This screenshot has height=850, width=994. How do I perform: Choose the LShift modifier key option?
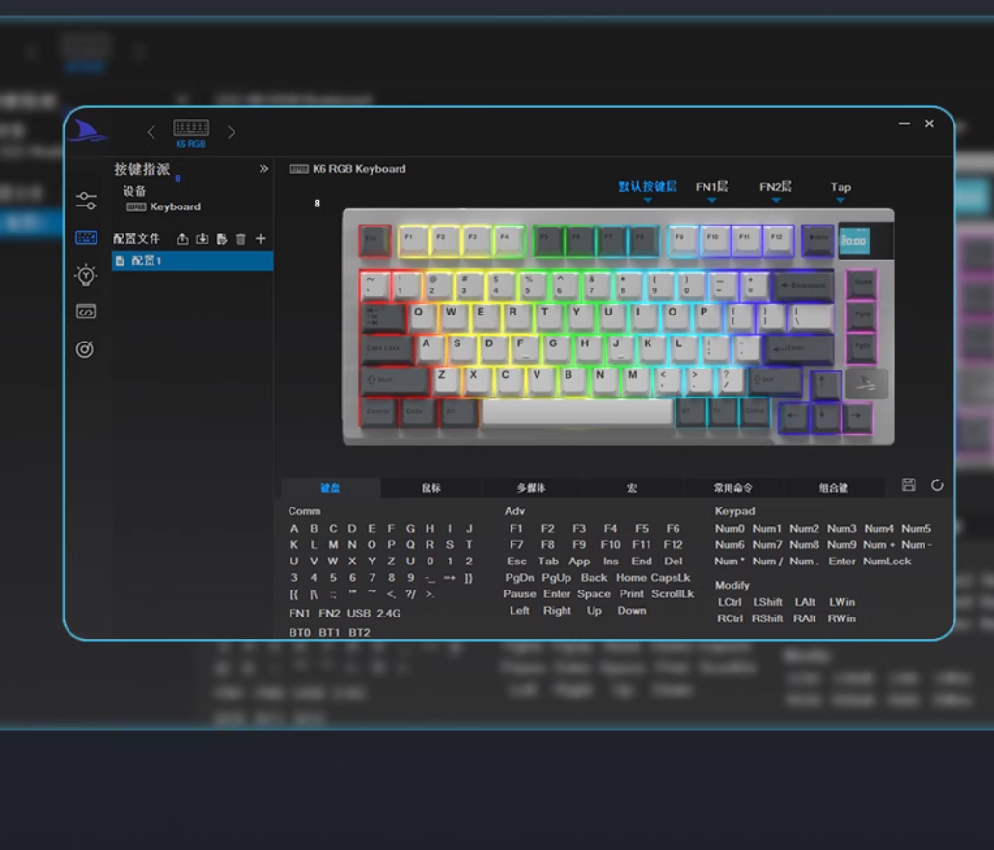[x=767, y=602]
